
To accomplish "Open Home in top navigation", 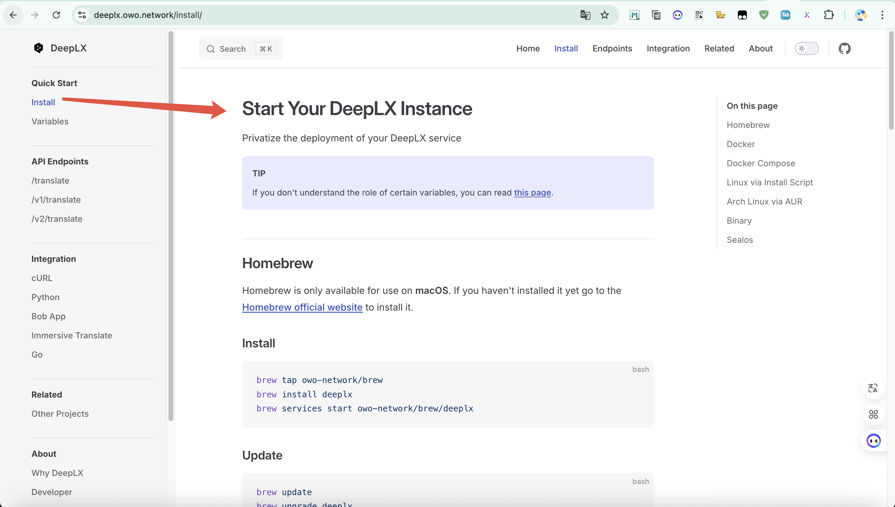I will click(x=528, y=48).
